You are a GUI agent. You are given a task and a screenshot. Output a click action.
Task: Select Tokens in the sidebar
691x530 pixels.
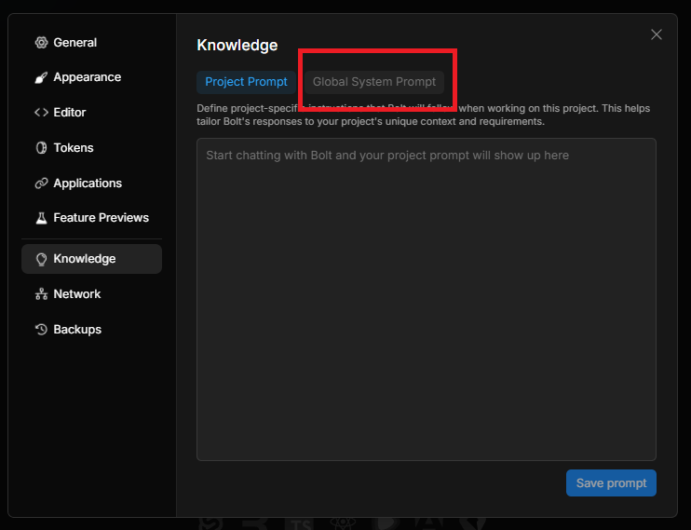coord(91,148)
